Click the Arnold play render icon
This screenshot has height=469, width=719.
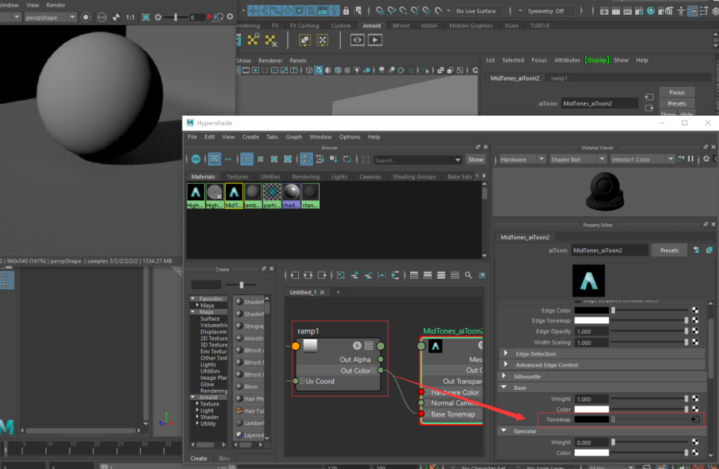[x=375, y=41]
